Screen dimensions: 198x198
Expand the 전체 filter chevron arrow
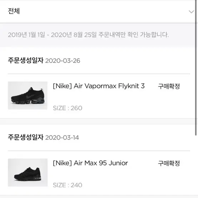[191, 12]
